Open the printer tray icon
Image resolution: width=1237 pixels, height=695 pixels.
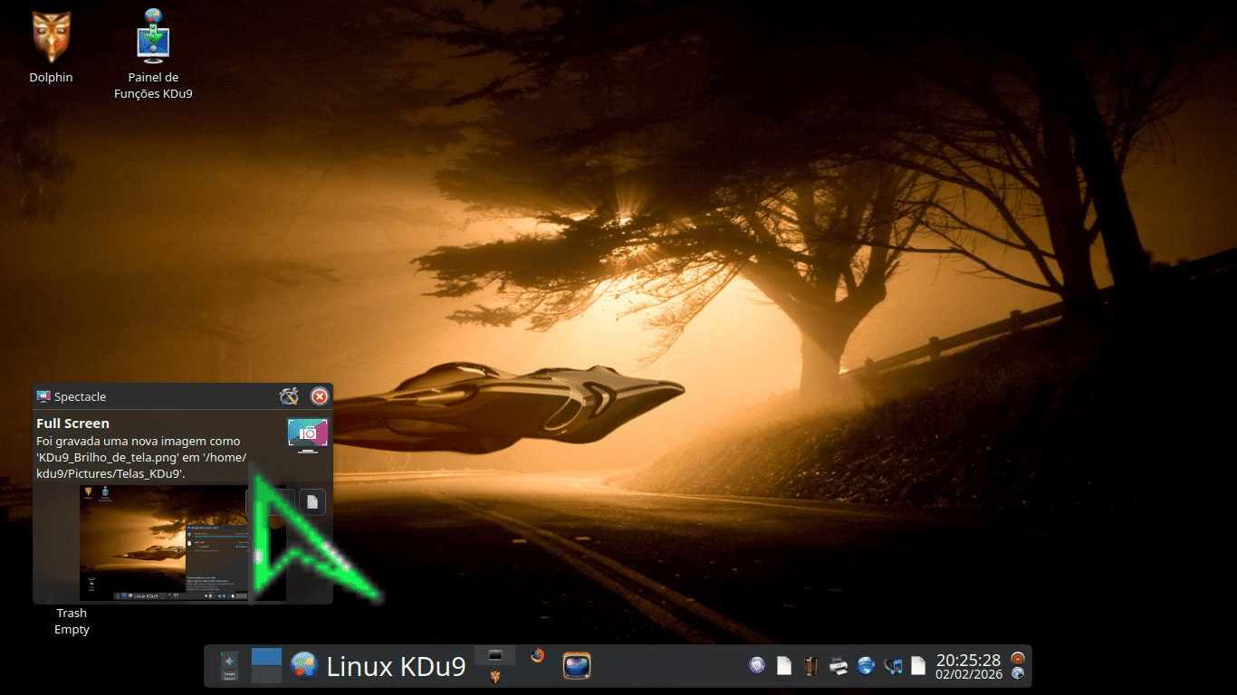point(839,666)
